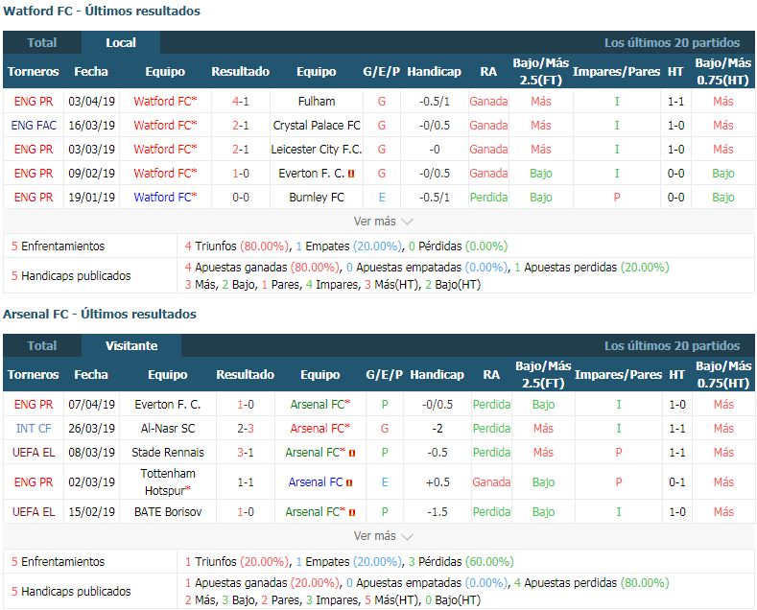Open Fulham team link
Screen dimensions: 757x610
tap(317, 102)
